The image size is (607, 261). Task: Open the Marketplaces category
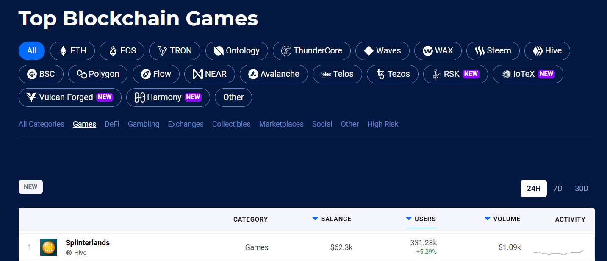click(x=281, y=124)
